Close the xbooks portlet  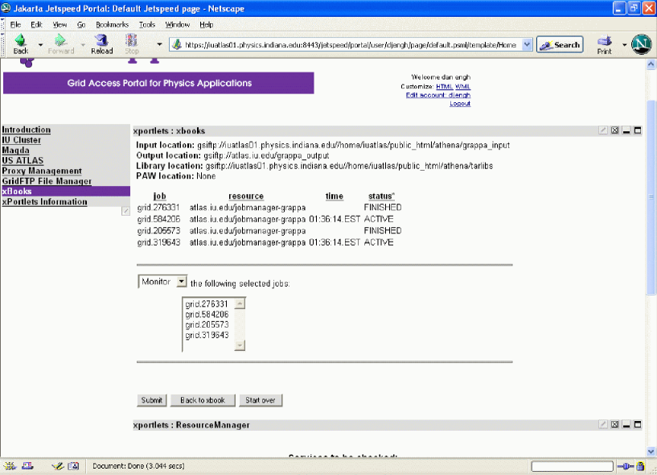point(614,130)
